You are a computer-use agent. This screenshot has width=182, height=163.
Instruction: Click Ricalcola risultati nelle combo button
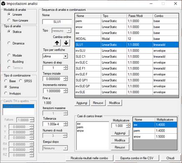[x=89, y=158]
